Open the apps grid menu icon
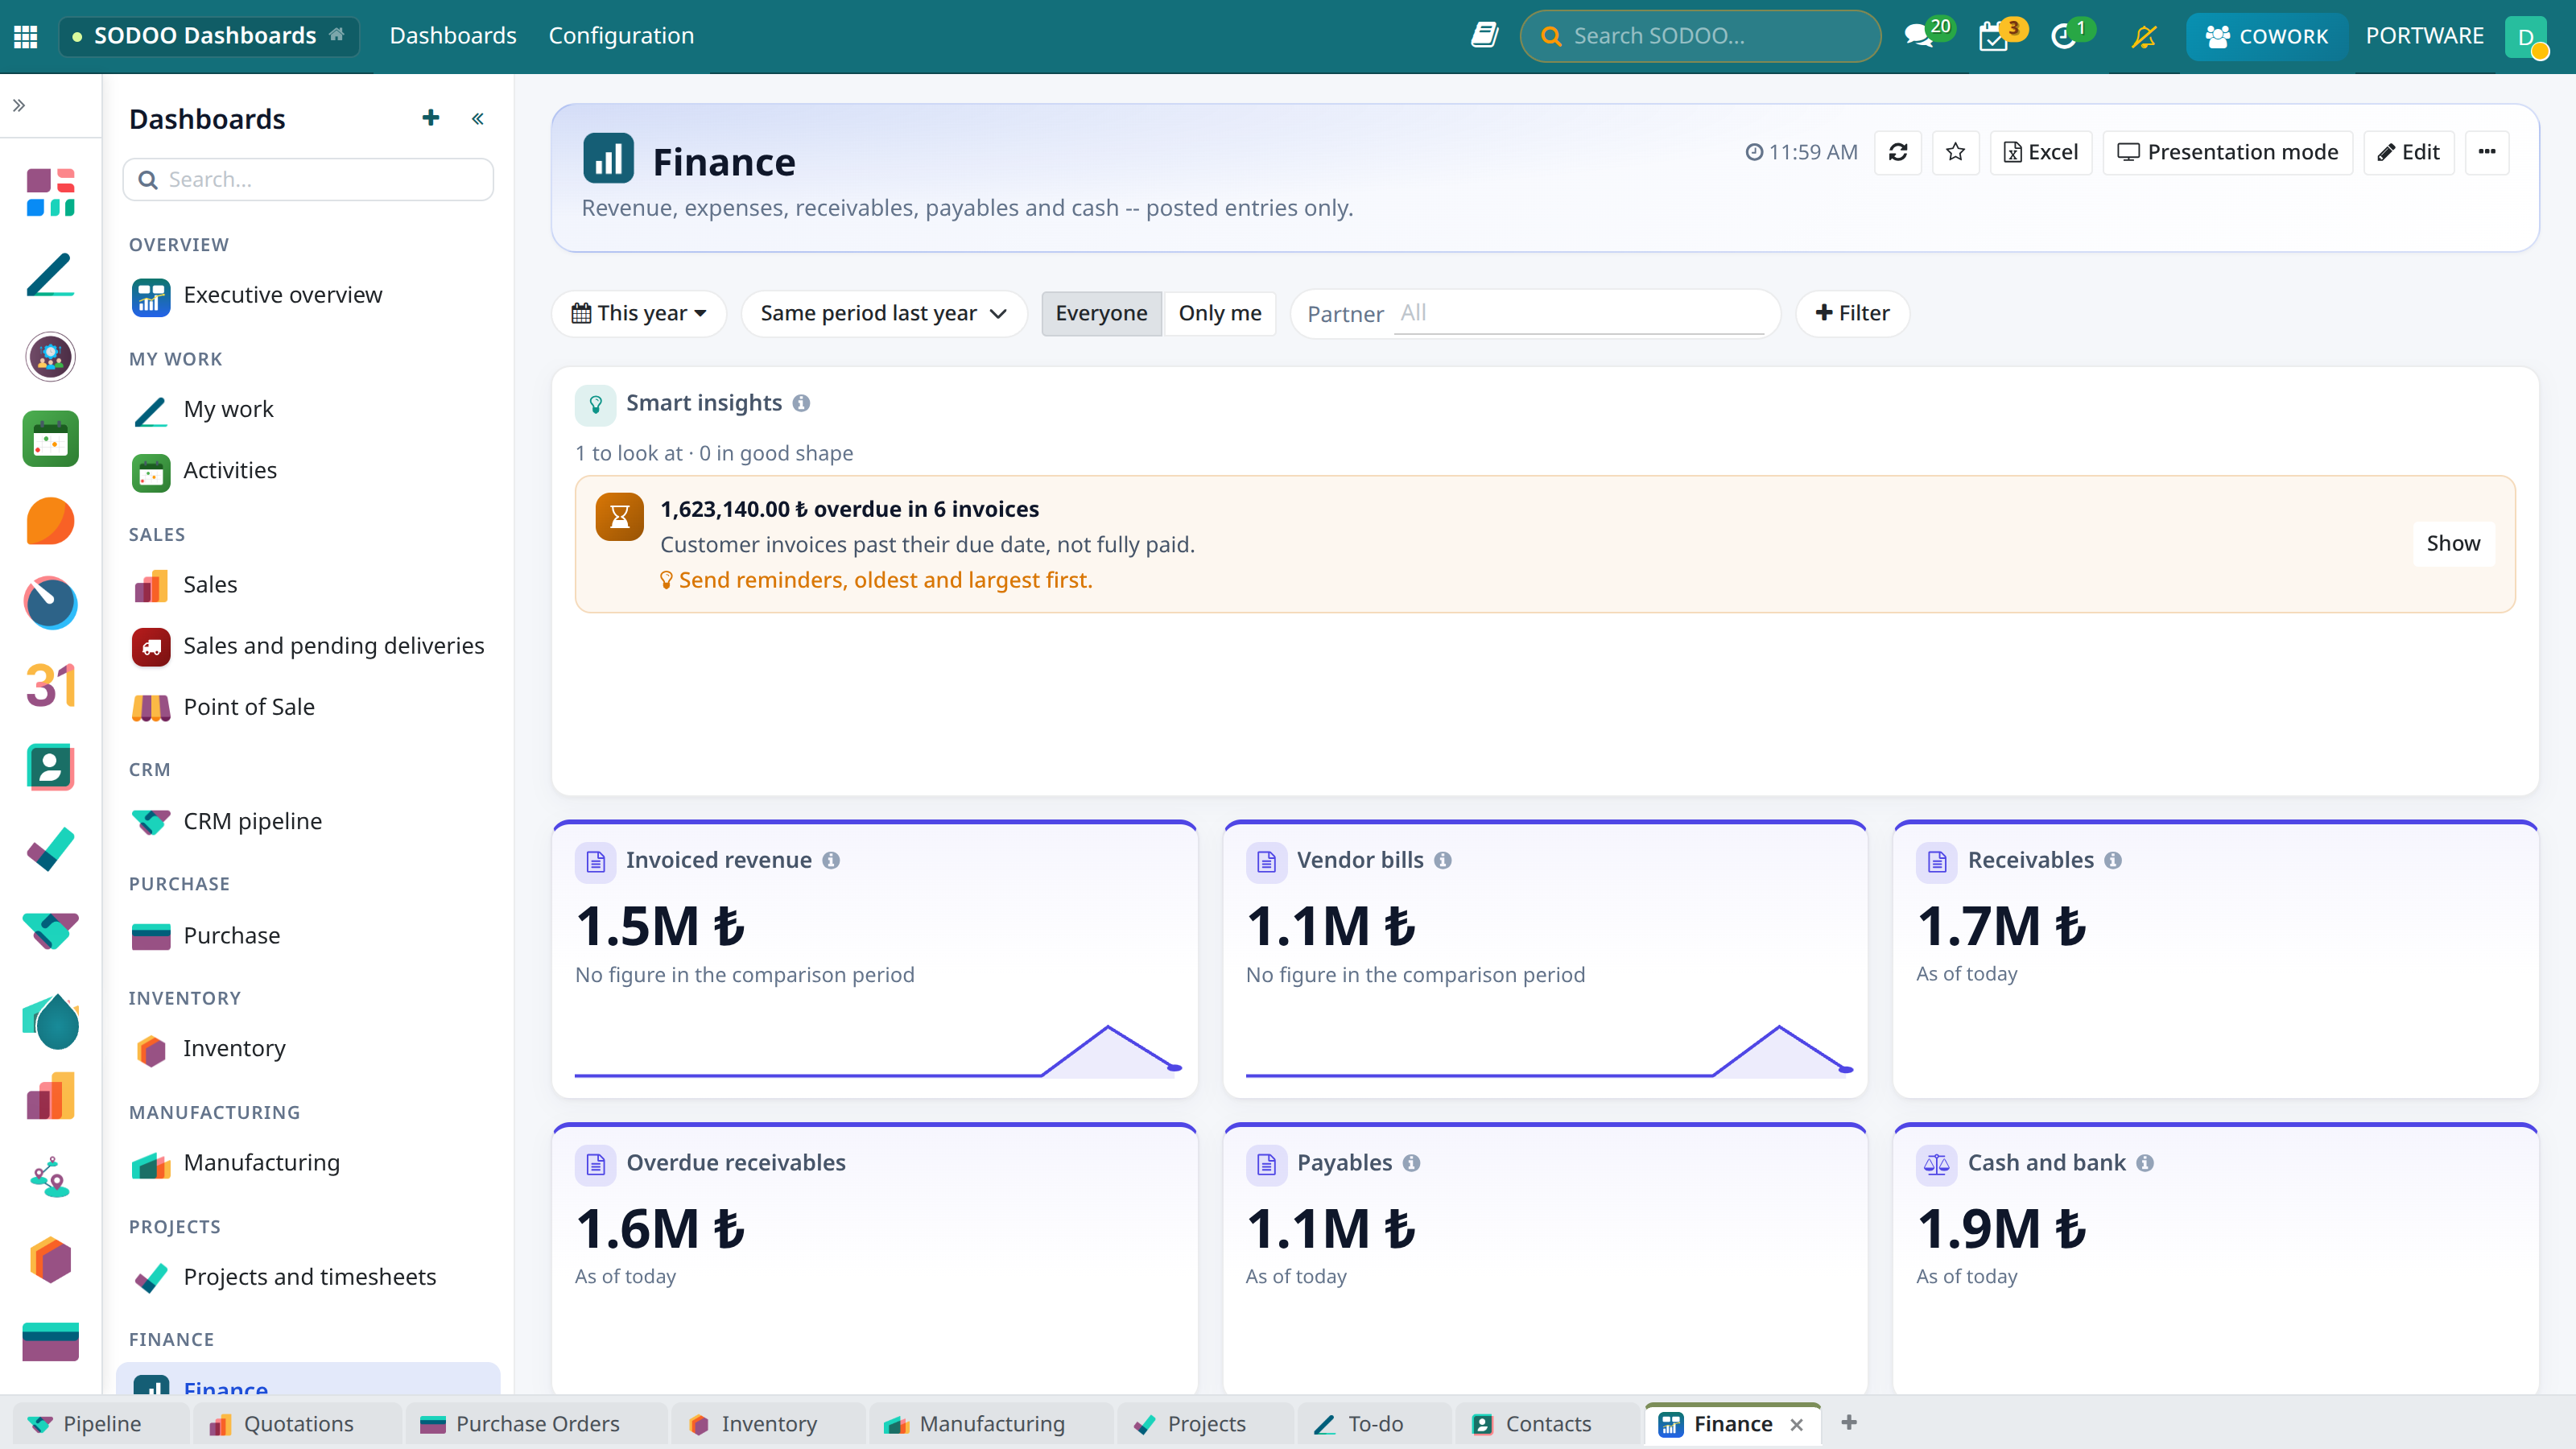 (26, 36)
